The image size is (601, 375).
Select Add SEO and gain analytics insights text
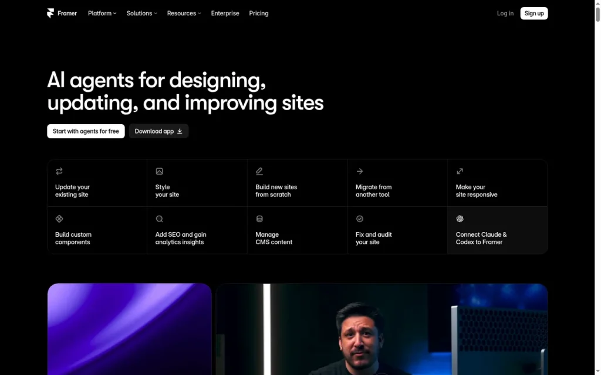181,238
